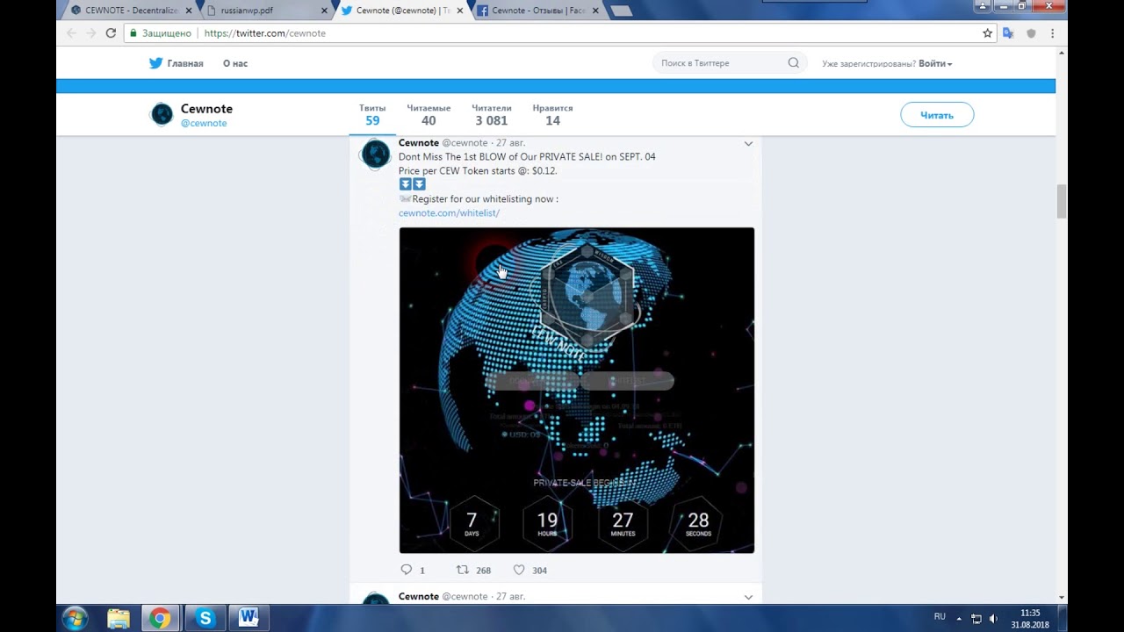
Task: Show hidden tray icons arrow
Action: (959, 618)
